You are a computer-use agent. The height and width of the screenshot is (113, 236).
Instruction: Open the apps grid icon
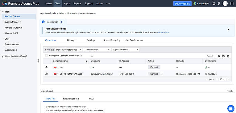(x=232, y=3)
